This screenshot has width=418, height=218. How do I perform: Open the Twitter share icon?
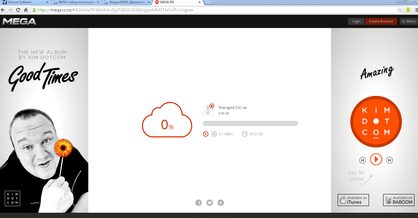coord(210,203)
